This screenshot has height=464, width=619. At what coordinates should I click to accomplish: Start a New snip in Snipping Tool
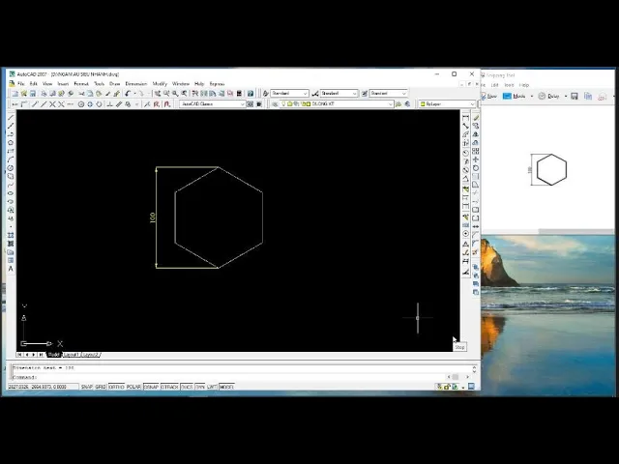click(x=490, y=96)
